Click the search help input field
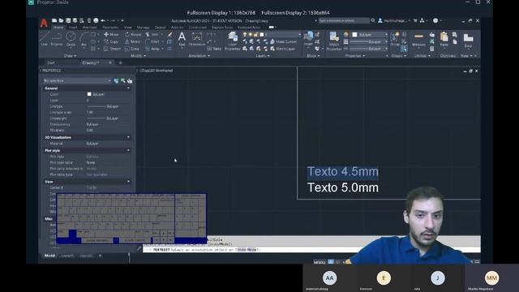519x292 pixels. [x=344, y=20]
